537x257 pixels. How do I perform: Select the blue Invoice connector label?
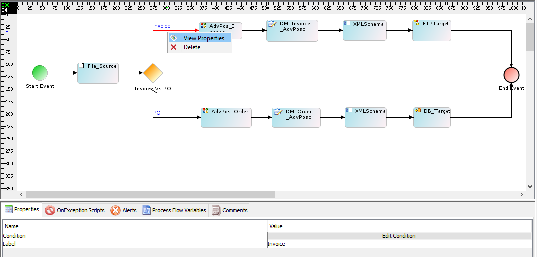pos(162,26)
